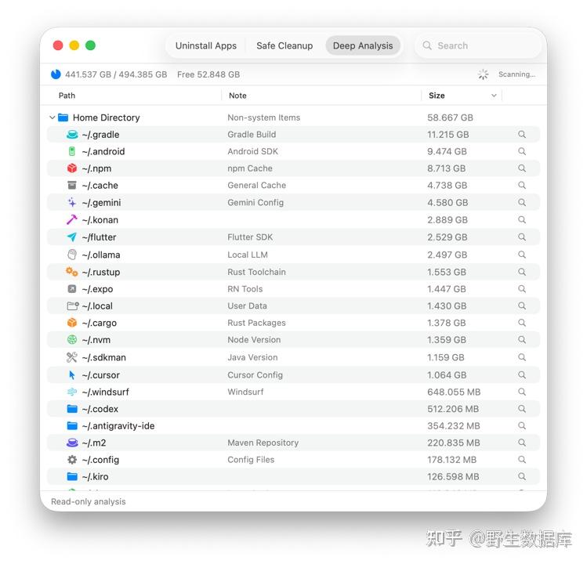Screen dimensions: 587x564
Task: Sort by the Size column header
Action: (x=437, y=96)
